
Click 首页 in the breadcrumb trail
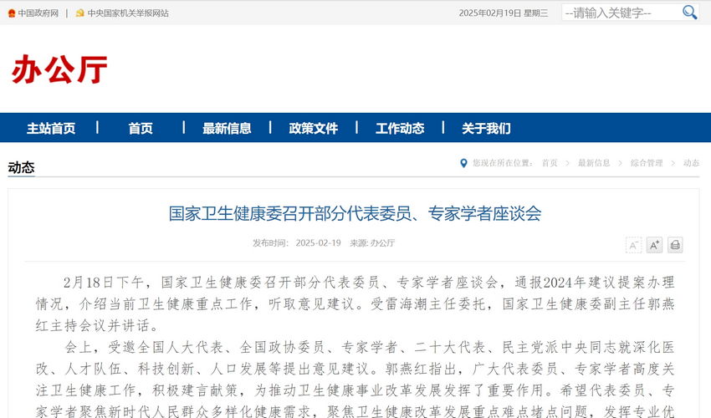pos(549,163)
